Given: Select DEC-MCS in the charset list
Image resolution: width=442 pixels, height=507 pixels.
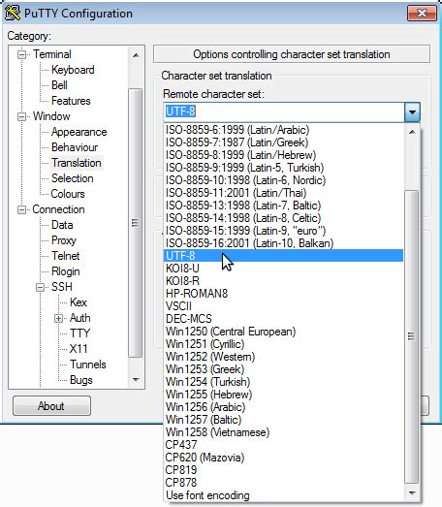Looking at the screenshot, I should point(284,319).
